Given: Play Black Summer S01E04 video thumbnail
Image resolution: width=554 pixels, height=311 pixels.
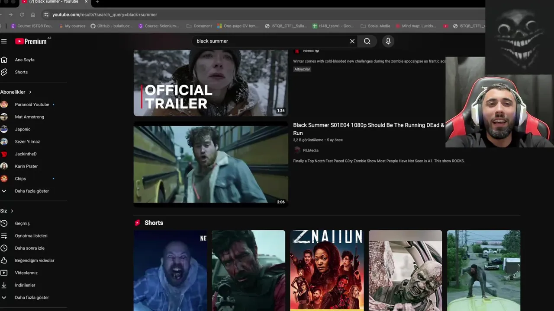Looking at the screenshot, I should pyautogui.click(x=211, y=164).
